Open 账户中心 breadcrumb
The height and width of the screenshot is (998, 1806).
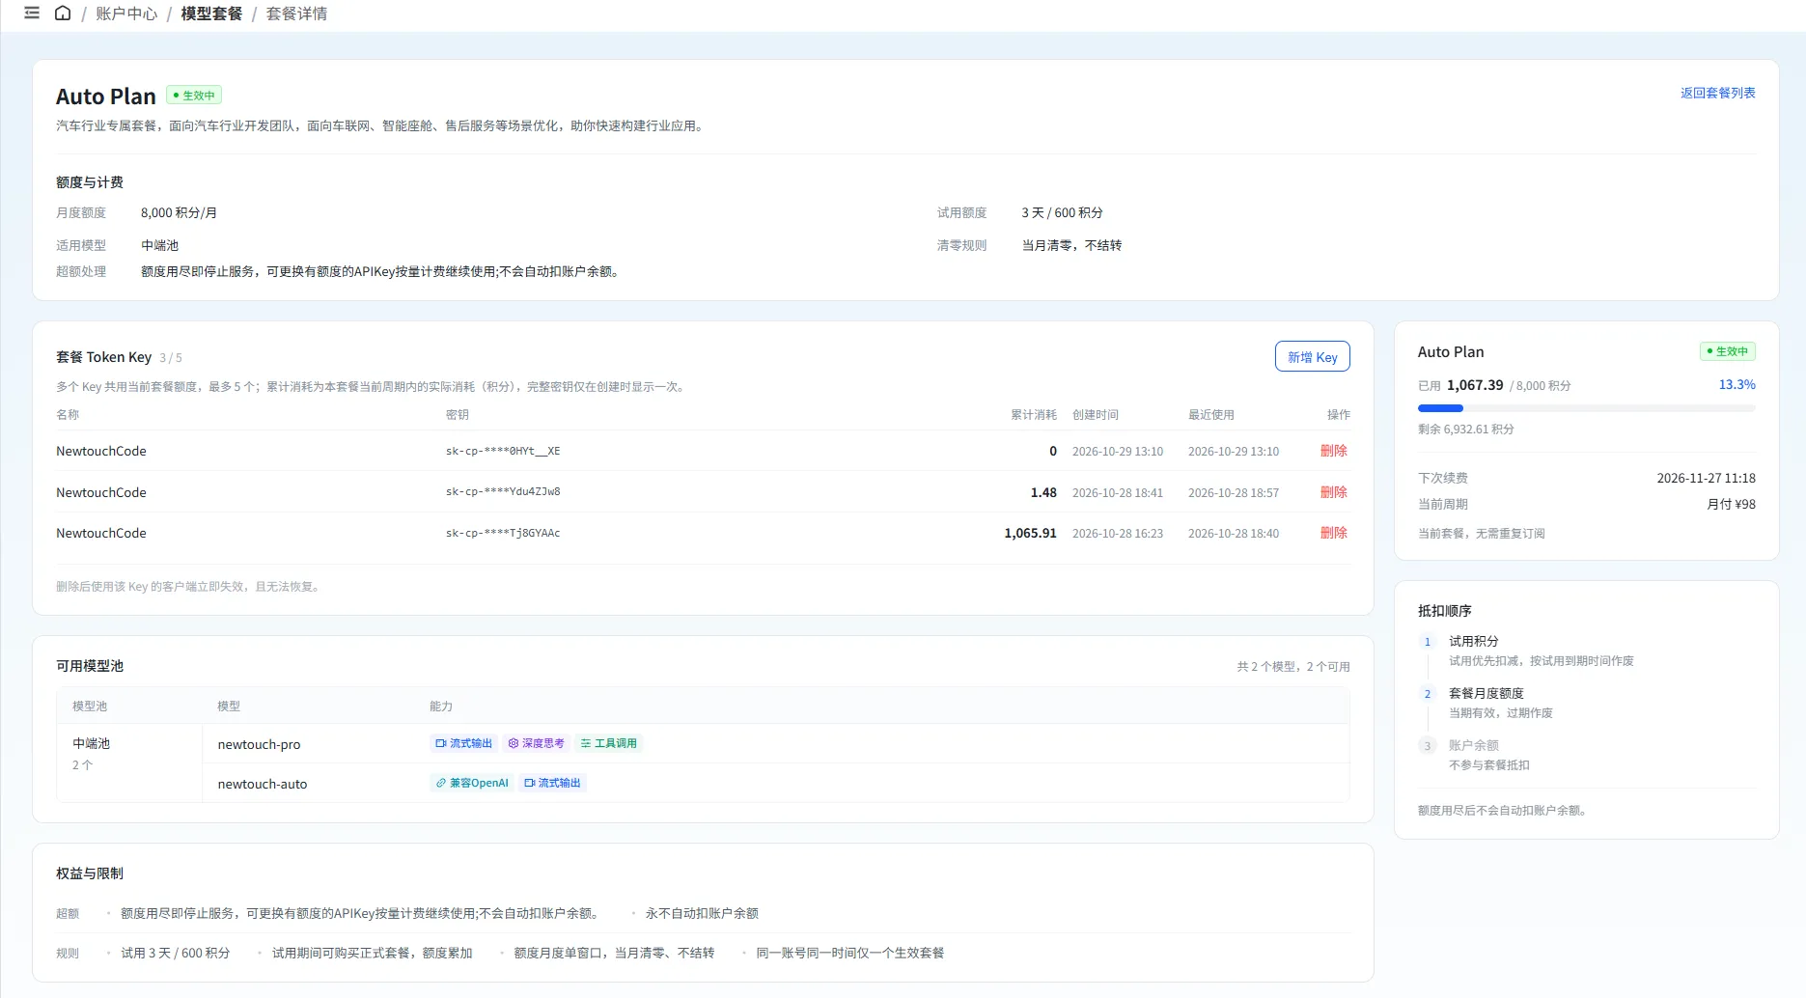(126, 14)
